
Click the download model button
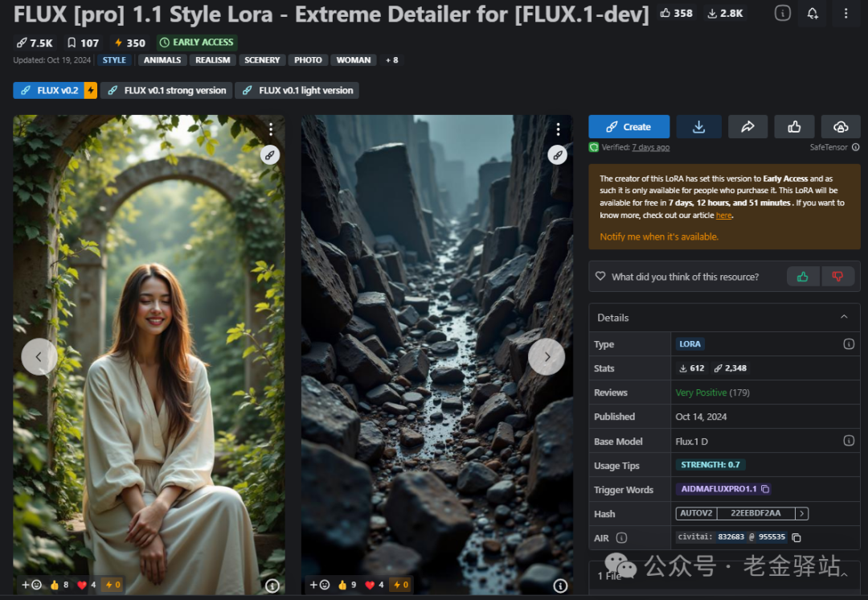pos(699,127)
